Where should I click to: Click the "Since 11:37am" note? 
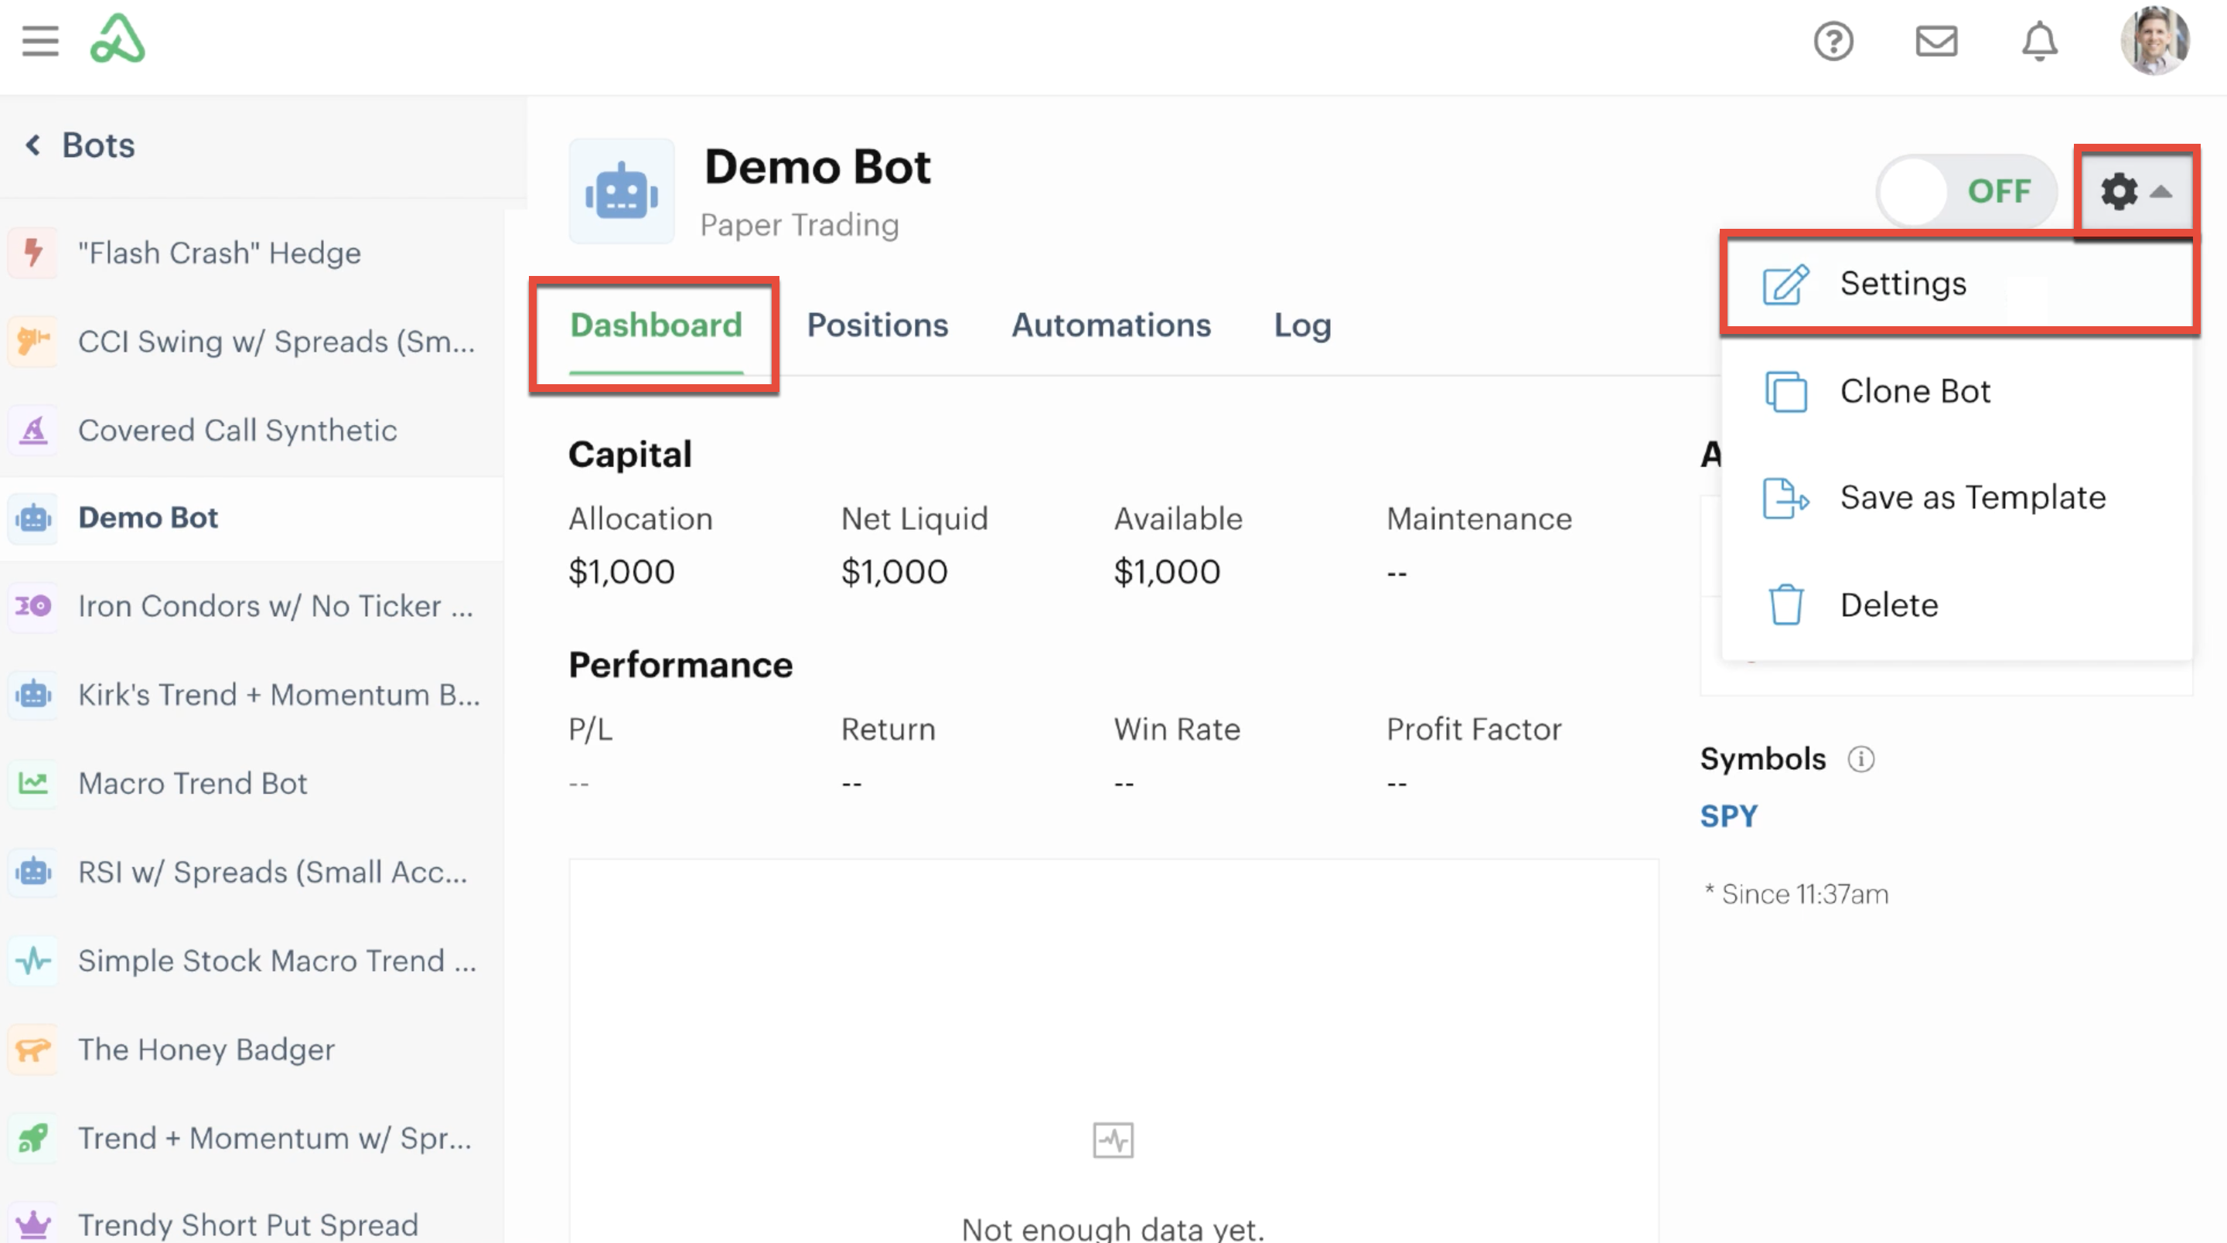coord(1796,894)
